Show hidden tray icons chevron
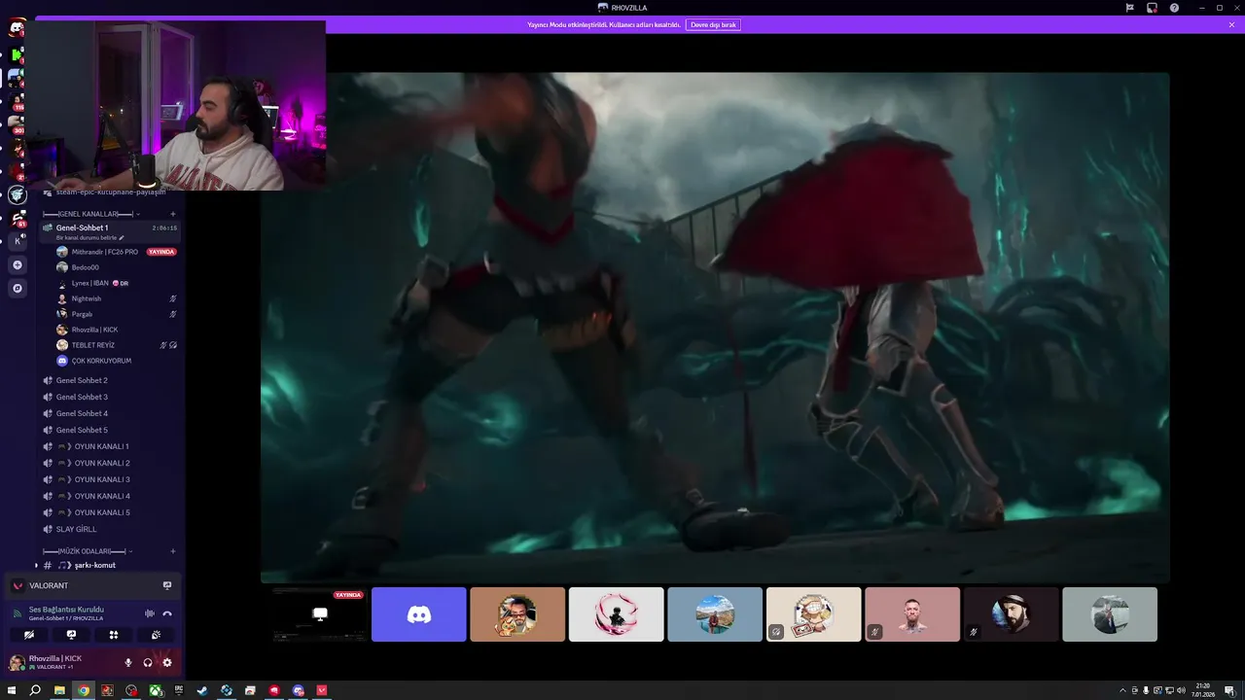 click(x=1124, y=690)
